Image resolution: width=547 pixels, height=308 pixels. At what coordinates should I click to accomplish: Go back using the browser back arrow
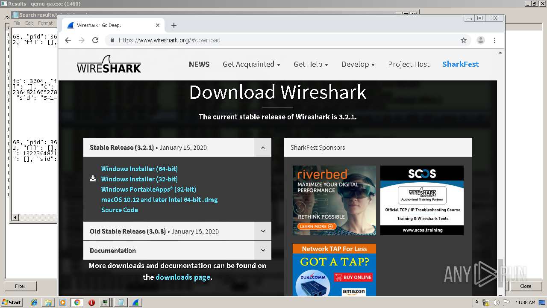68,40
